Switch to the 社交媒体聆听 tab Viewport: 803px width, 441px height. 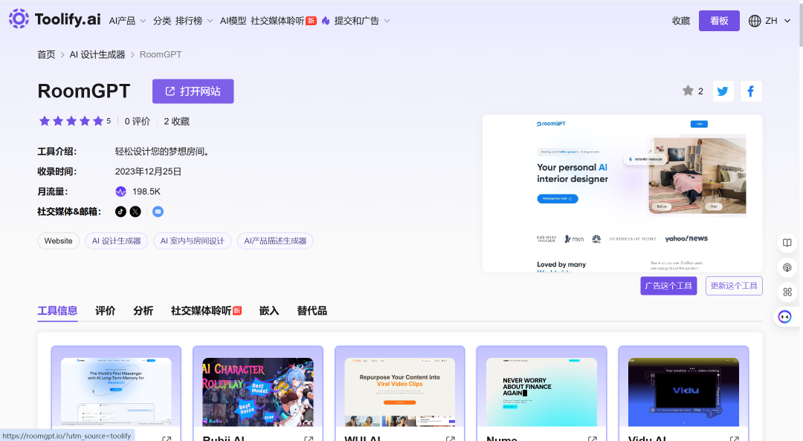[207, 310]
